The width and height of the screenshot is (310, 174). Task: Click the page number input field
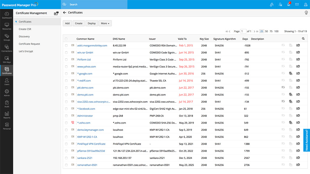click(x=243, y=31)
